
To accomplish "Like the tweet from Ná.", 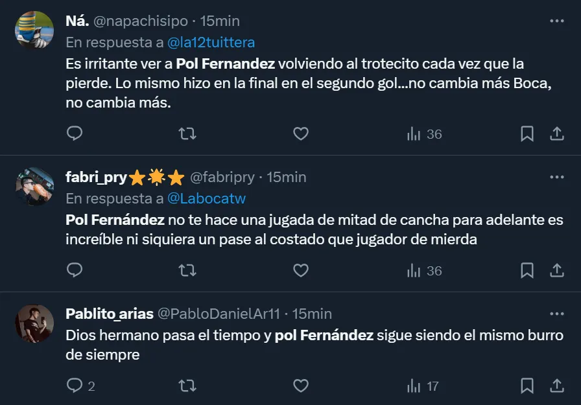I will pyautogui.click(x=300, y=134).
